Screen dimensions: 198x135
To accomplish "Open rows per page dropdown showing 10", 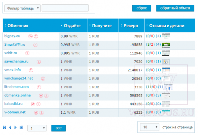I will 149,127.
